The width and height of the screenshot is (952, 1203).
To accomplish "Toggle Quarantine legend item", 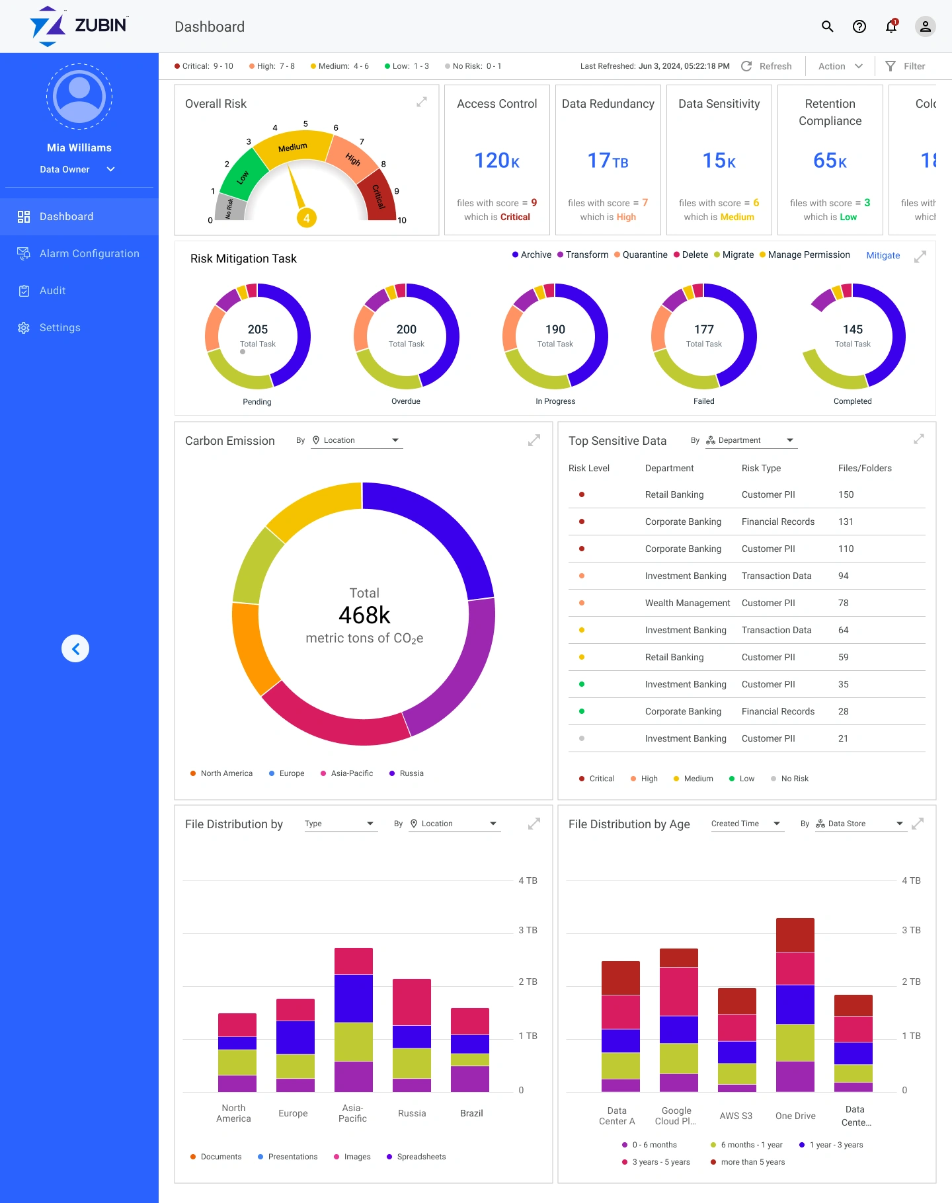I will tap(641, 254).
